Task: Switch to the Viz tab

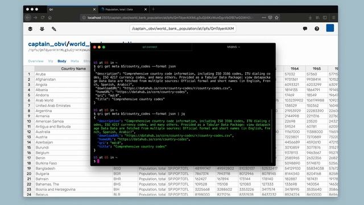Action: [51, 61]
